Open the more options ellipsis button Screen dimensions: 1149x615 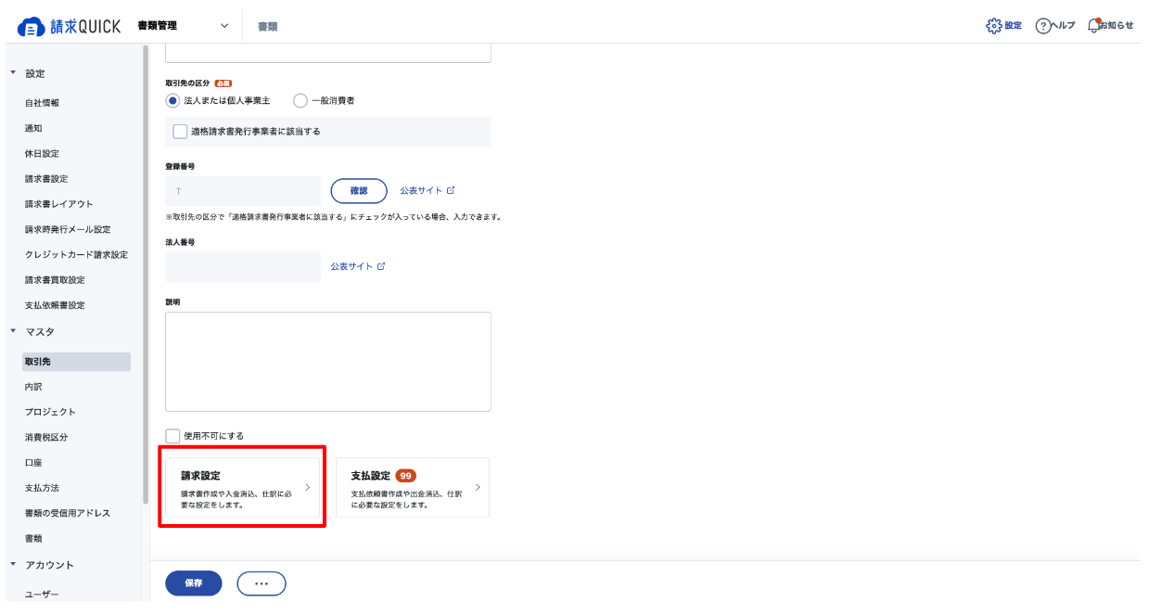[262, 583]
